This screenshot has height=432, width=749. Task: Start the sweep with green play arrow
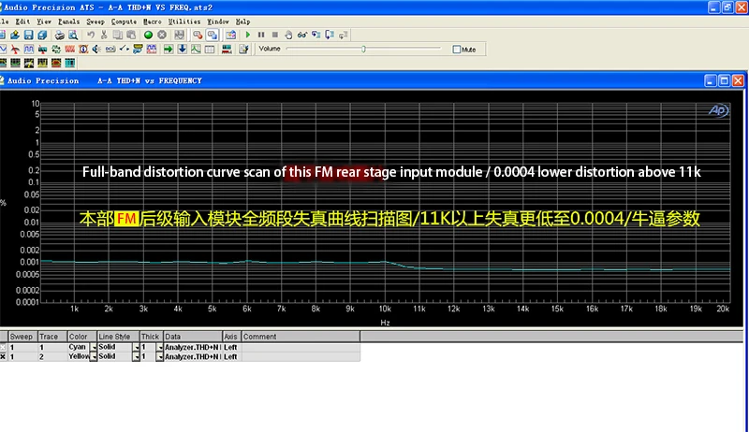click(x=247, y=35)
